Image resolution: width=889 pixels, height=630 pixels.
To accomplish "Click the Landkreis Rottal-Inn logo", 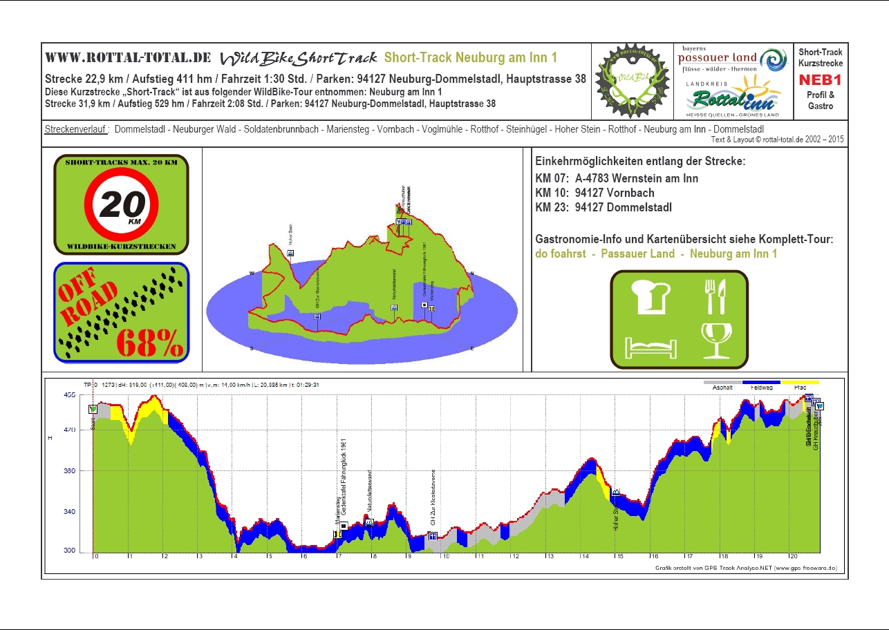I will [x=733, y=97].
